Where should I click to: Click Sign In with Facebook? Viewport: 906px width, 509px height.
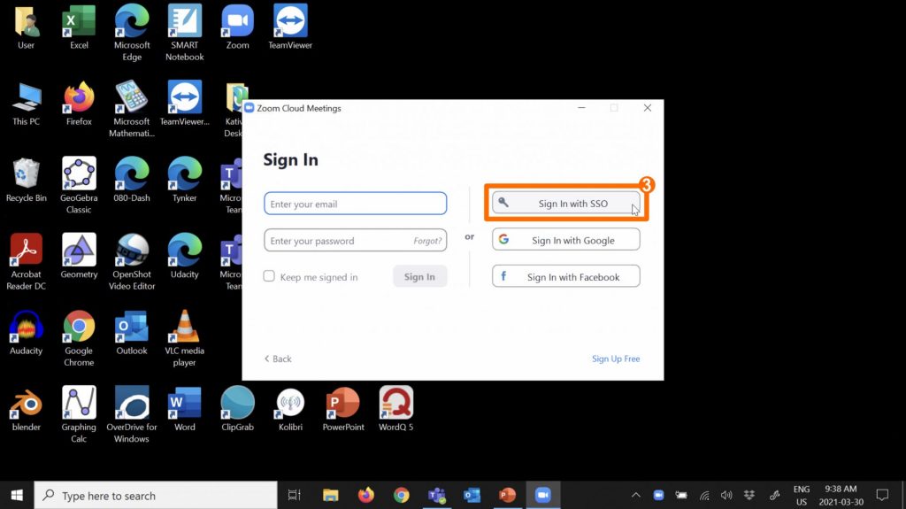tap(566, 277)
